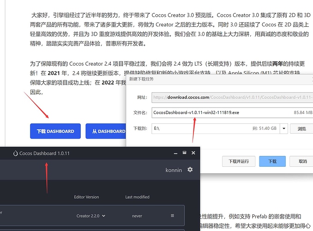Click the Last modified column header
This screenshot has height=231, width=313.
pyautogui.click(x=137, y=197)
